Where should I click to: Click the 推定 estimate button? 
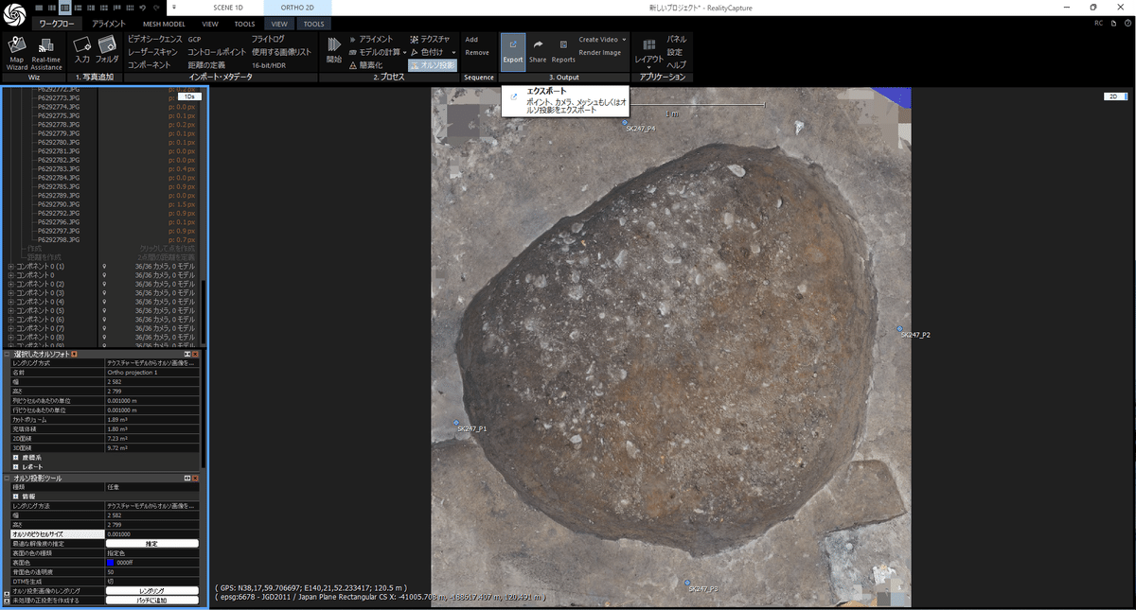click(x=151, y=544)
